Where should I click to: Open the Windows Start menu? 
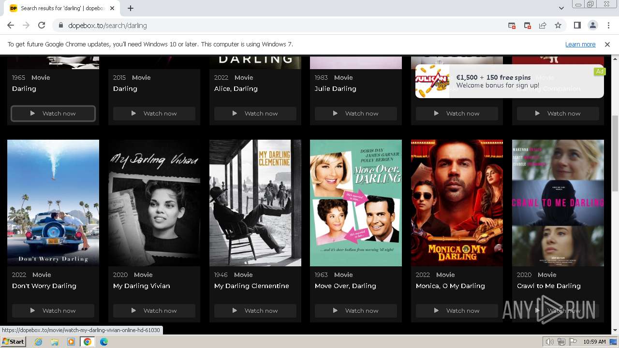coord(13,342)
